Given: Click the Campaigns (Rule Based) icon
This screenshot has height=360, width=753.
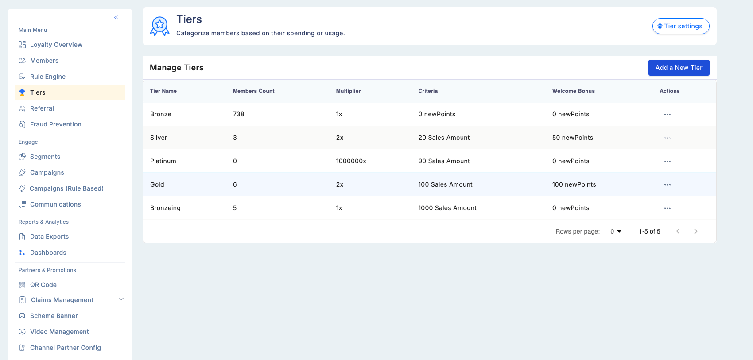Looking at the screenshot, I should tap(22, 188).
